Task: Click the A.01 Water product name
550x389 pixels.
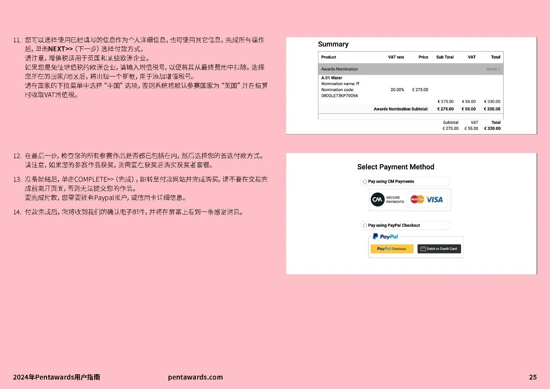Action: click(x=332, y=78)
